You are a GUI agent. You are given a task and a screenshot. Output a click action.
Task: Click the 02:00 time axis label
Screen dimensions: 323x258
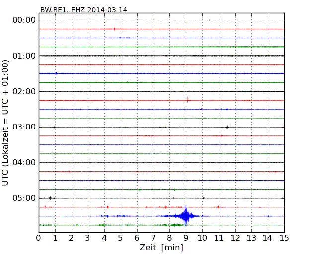point(24,91)
